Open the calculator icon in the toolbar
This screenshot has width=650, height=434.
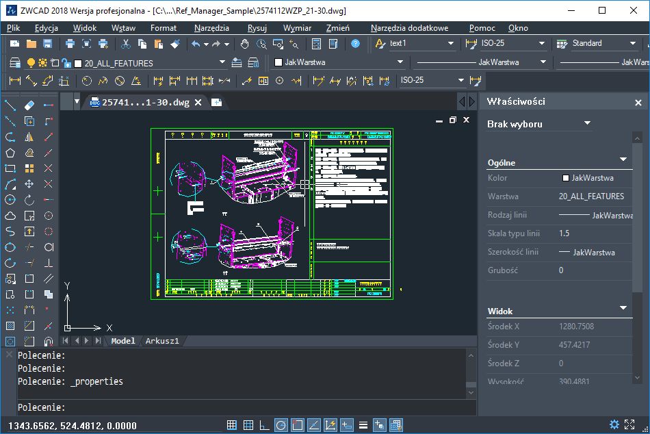coord(316,44)
